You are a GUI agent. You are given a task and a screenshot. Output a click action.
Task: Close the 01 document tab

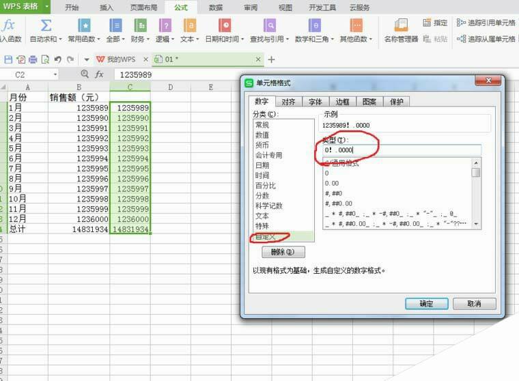pyautogui.click(x=258, y=59)
